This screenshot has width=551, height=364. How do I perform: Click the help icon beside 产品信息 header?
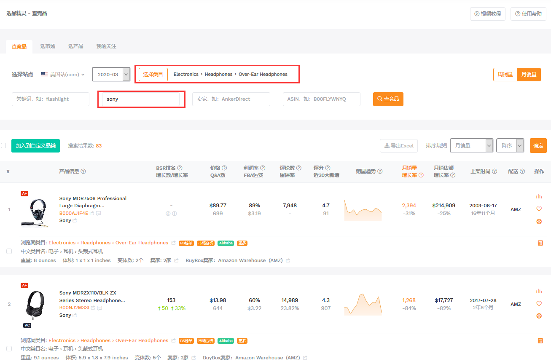pos(83,171)
